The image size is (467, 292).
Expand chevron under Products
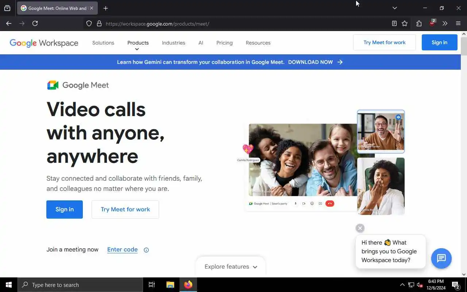click(137, 49)
